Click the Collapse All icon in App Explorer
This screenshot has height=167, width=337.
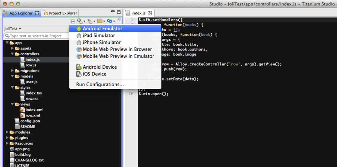click(73, 21)
